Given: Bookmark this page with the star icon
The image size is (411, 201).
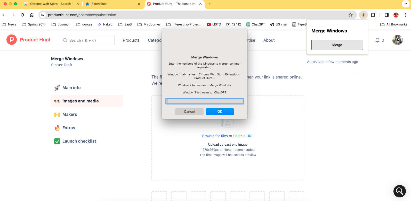Looking at the screenshot, I should 351,15.
